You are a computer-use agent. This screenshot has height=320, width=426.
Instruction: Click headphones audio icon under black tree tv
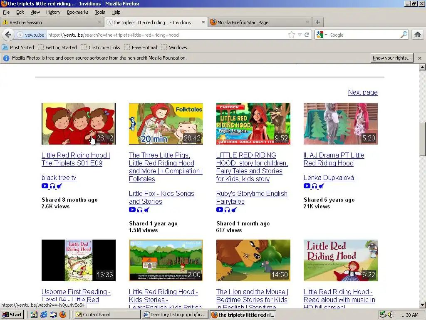(52, 186)
